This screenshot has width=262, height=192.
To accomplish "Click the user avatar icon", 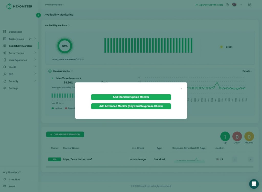I will click(234, 5).
